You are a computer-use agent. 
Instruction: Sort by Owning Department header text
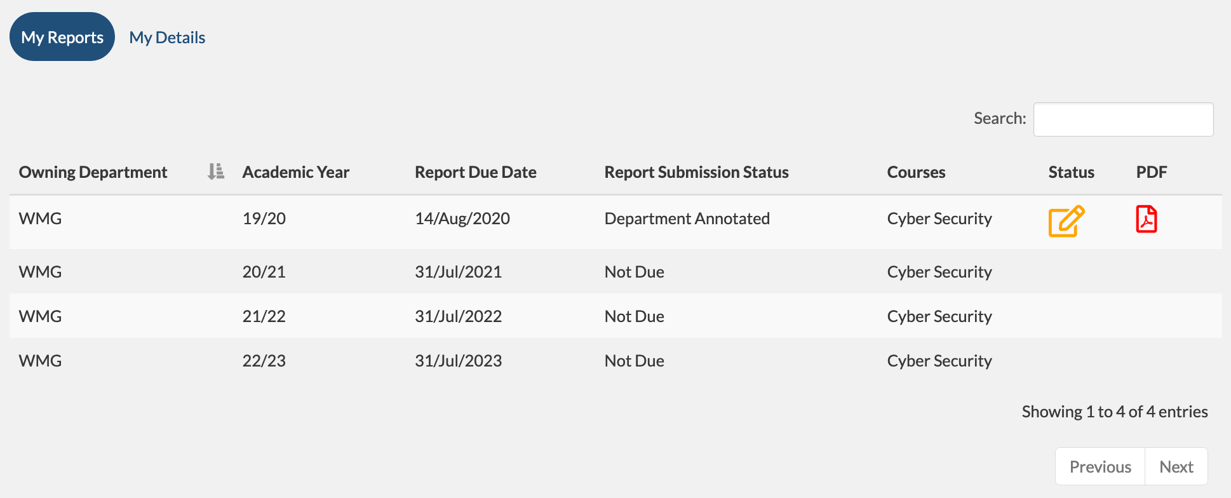pyautogui.click(x=93, y=172)
